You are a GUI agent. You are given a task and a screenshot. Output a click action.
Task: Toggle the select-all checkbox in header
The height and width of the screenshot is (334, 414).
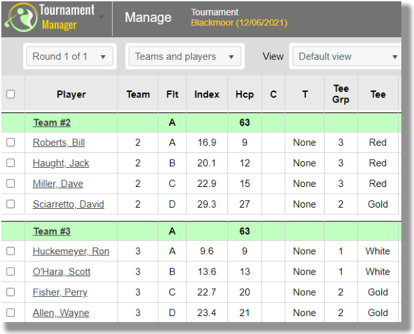pyautogui.click(x=11, y=94)
